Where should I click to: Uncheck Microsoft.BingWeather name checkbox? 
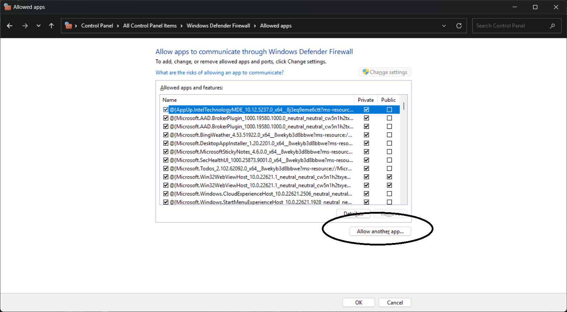click(x=166, y=135)
